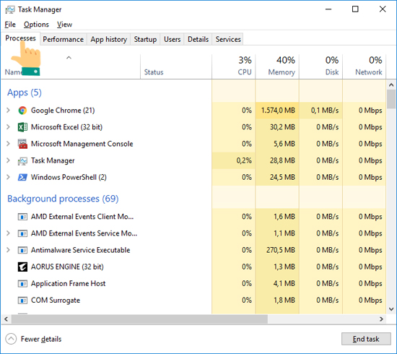Open the File menu
Image resolution: width=397 pixels, height=354 pixels.
pyautogui.click(x=10, y=25)
